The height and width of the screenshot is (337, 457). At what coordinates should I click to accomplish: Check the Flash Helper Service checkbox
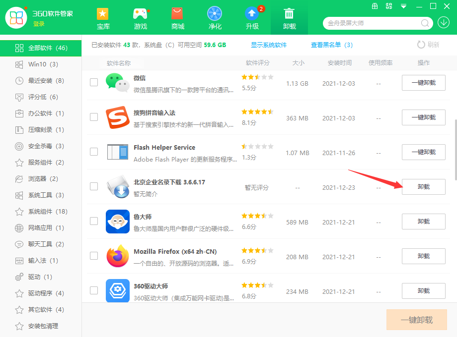(x=94, y=152)
